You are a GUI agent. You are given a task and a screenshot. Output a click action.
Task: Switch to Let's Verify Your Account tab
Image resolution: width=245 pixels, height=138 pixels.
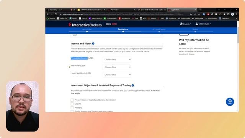pyautogui.click(x=152, y=10)
